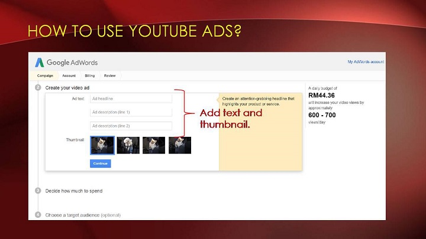
Task: Switch to the Billing step tab
Action: [90, 76]
